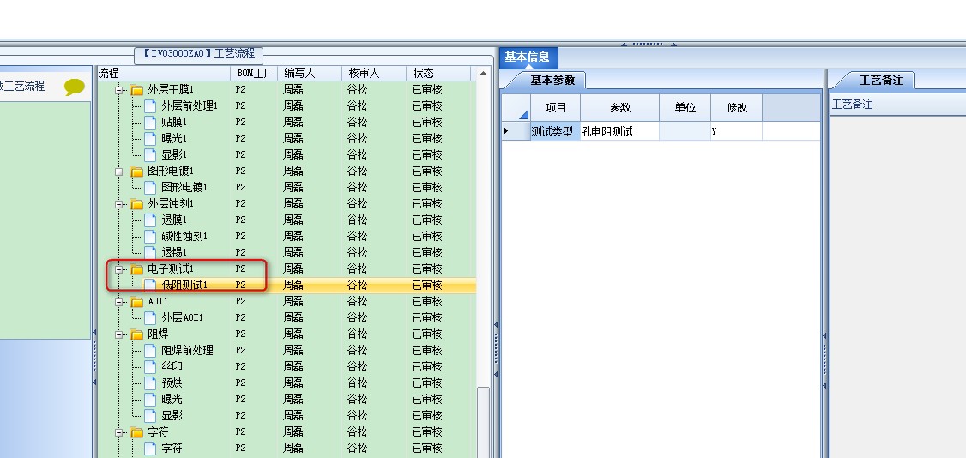Click the document icon of 退锡1
966x458 pixels.
[x=150, y=252]
